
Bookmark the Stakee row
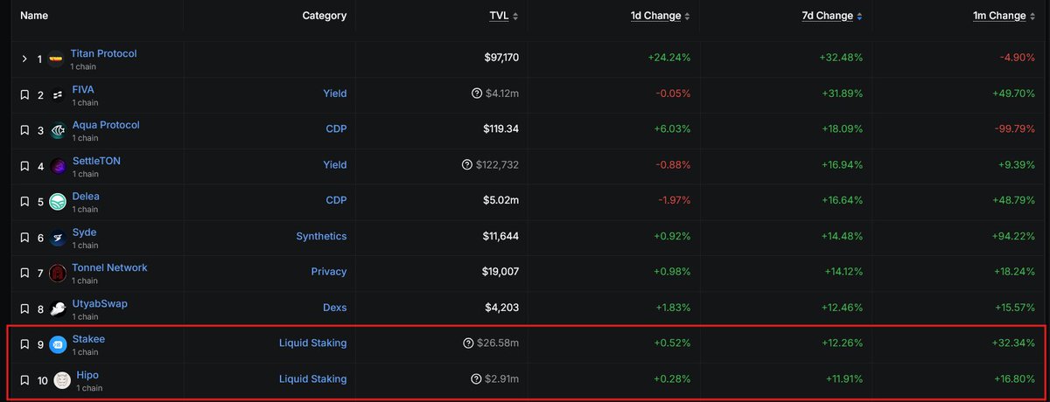(24, 344)
